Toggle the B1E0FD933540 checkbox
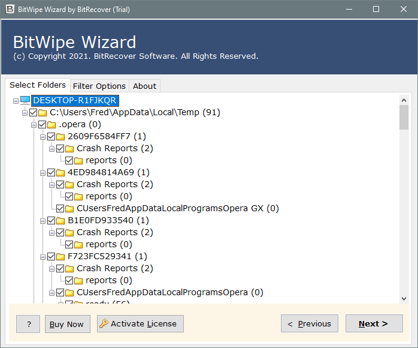 (x=51, y=221)
